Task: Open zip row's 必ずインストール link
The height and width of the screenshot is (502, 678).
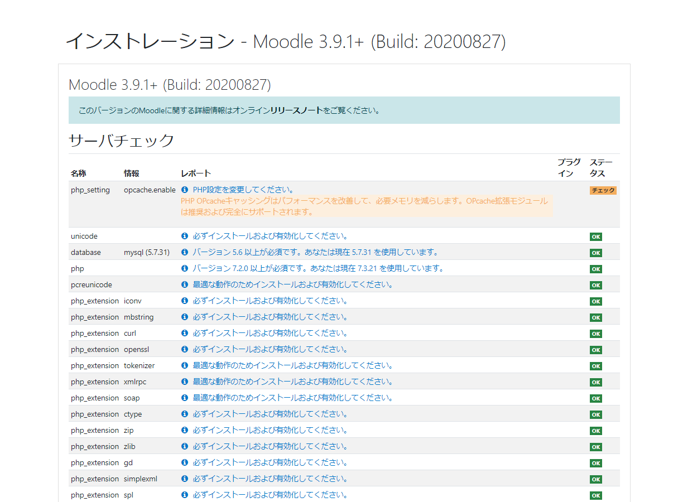Action: (x=271, y=430)
